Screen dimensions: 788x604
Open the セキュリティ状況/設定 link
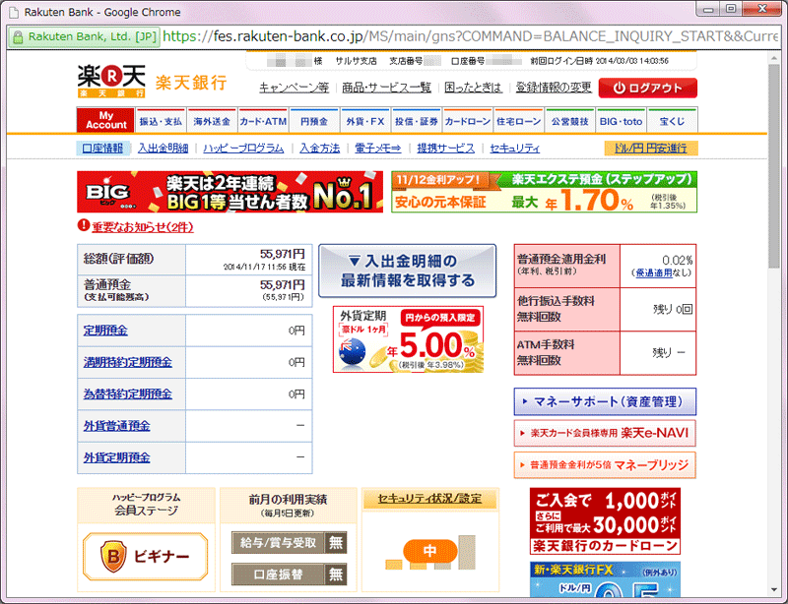[x=429, y=499]
